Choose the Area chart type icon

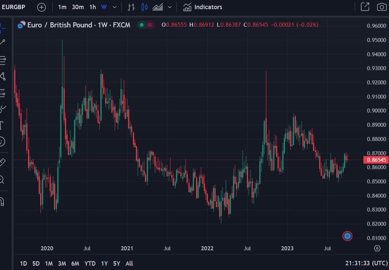click(157, 7)
